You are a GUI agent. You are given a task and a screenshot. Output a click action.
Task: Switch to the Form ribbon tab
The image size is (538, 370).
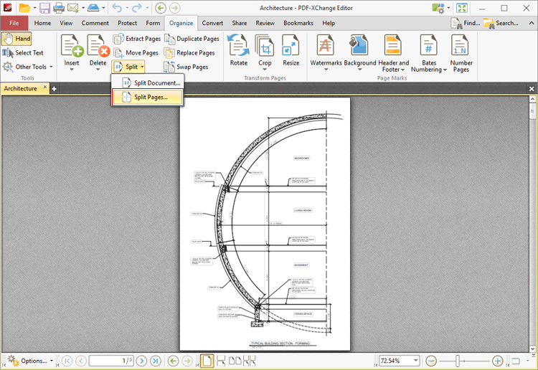point(153,23)
